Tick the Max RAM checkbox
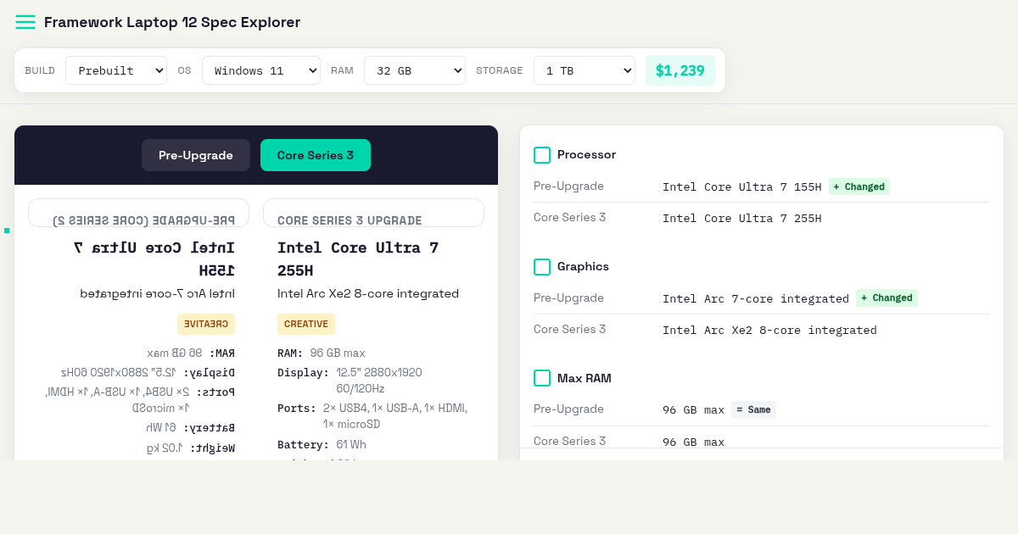The image size is (1018, 534). (542, 378)
